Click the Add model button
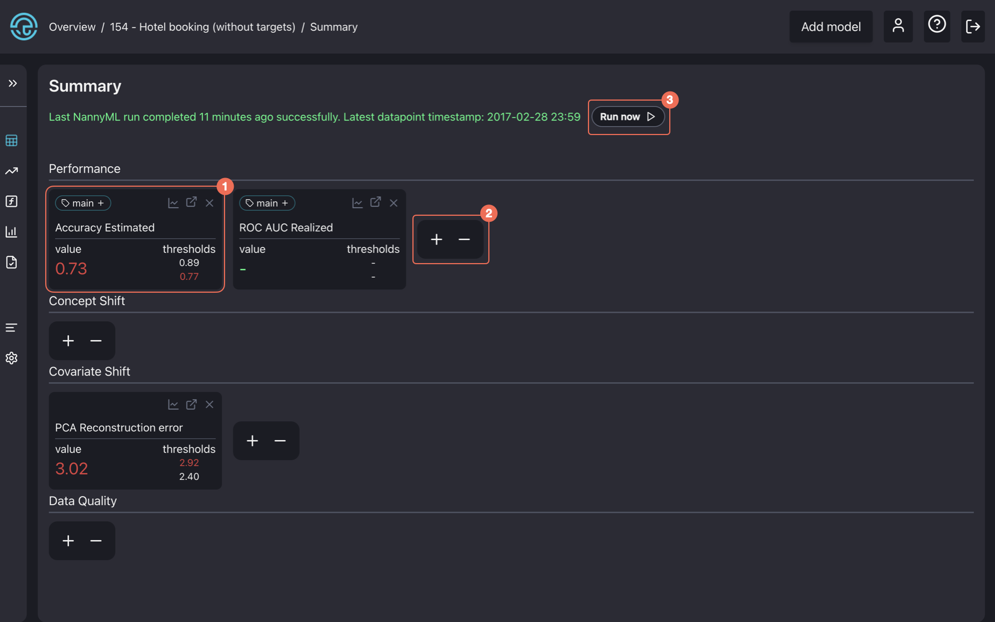995x622 pixels. point(830,26)
